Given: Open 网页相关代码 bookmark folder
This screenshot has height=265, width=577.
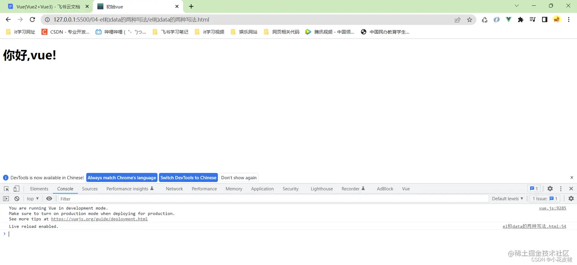Looking at the screenshot, I should click(281, 32).
